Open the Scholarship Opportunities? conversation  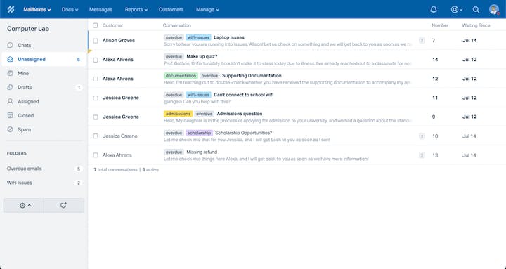(244, 133)
